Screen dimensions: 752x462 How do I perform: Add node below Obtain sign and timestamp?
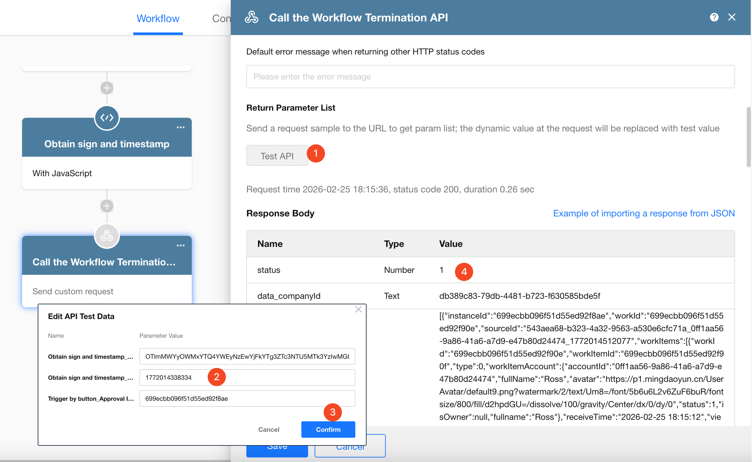107,206
